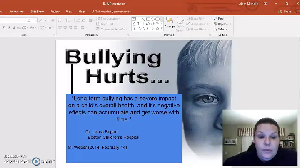Decrease the list indent level
The width and height of the screenshot is (300, 168).
77,20
